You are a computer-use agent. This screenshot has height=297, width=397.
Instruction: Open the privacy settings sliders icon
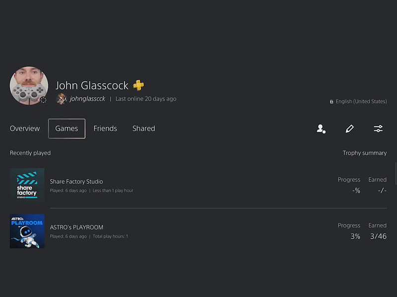(378, 129)
